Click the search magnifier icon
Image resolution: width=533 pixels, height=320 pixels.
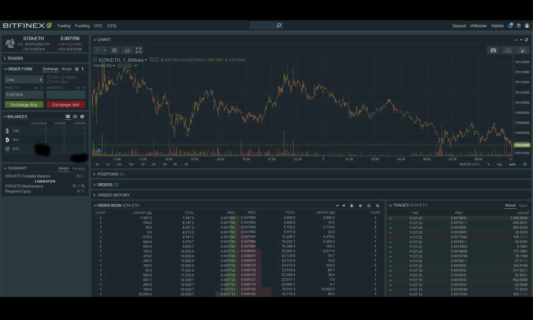pyautogui.click(x=279, y=26)
